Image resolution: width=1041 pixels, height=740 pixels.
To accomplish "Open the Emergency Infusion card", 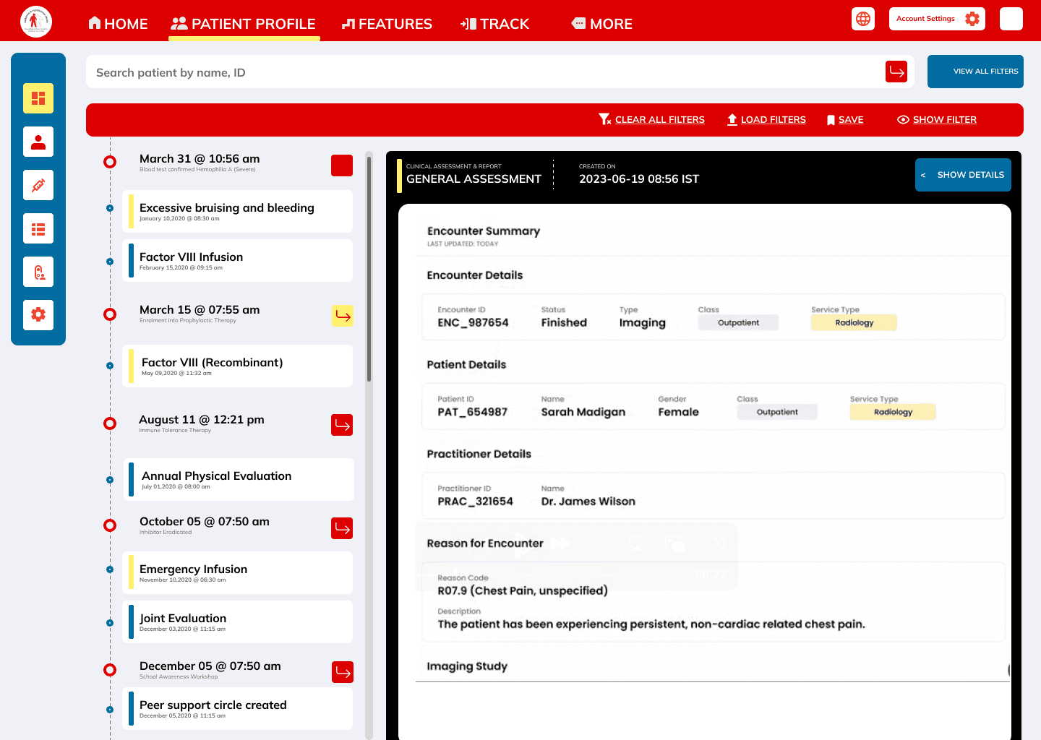I will click(238, 572).
